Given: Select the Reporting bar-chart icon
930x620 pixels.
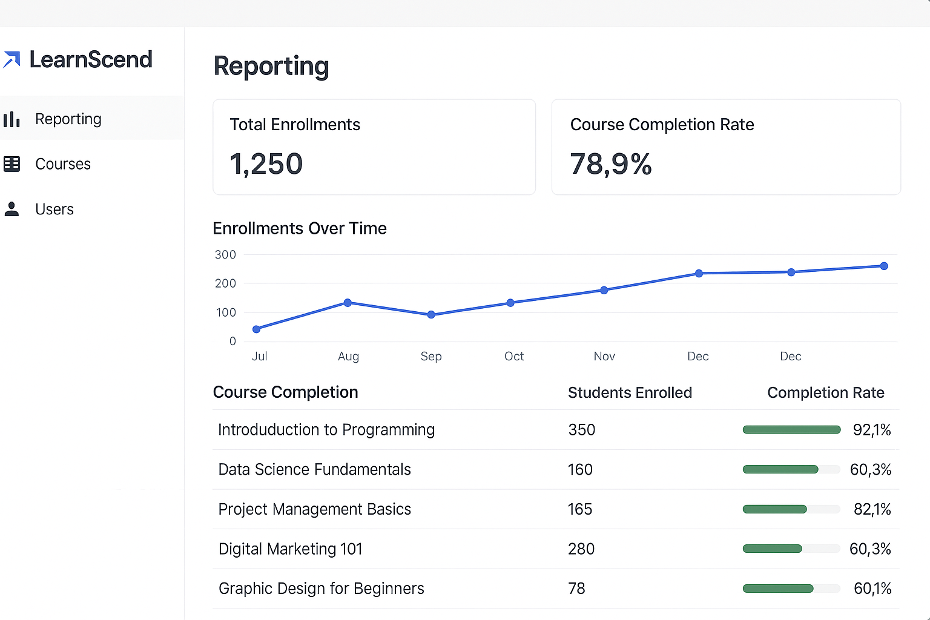Looking at the screenshot, I should pos(13,119).
